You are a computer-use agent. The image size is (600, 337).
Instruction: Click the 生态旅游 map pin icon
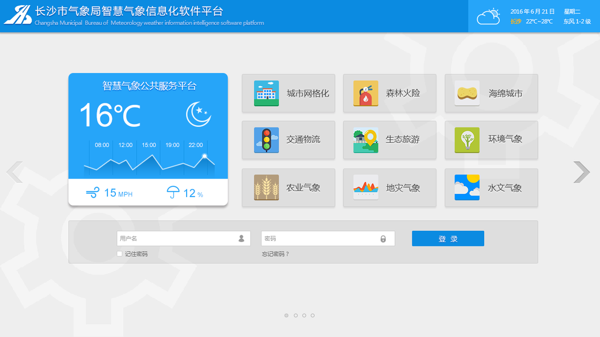[366, 140]
